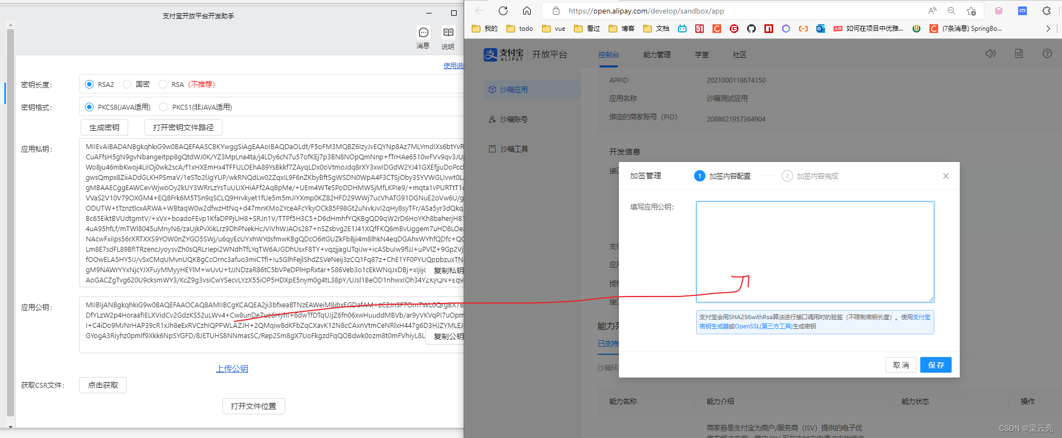Click the 应用公钥 text box in key assistant

[272, 325]
